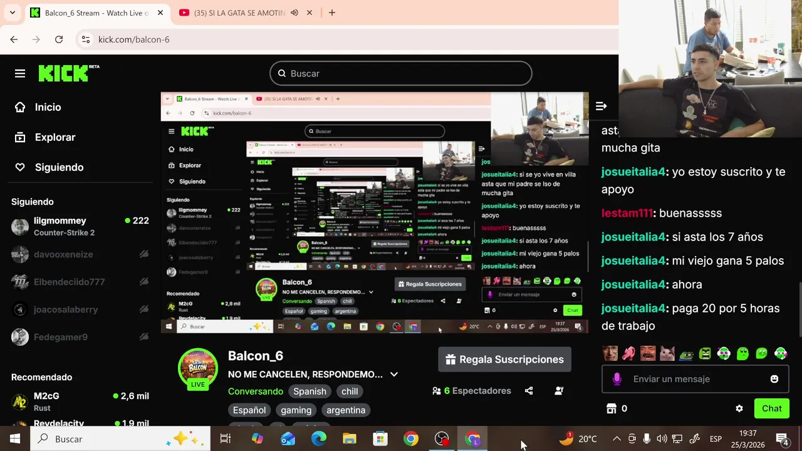Open OBS Studio from taskbar

pos(442,439)
